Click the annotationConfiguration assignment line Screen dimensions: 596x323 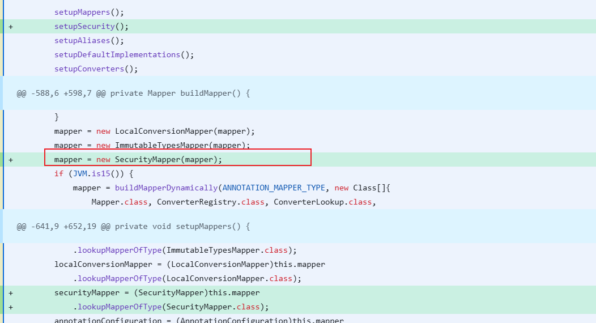tap(199, 320)
